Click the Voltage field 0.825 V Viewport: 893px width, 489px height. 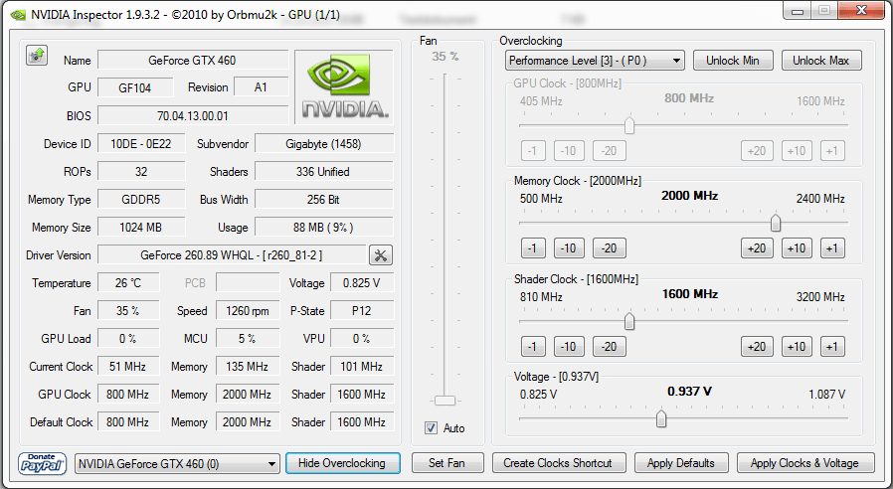[x=362, y=283]
